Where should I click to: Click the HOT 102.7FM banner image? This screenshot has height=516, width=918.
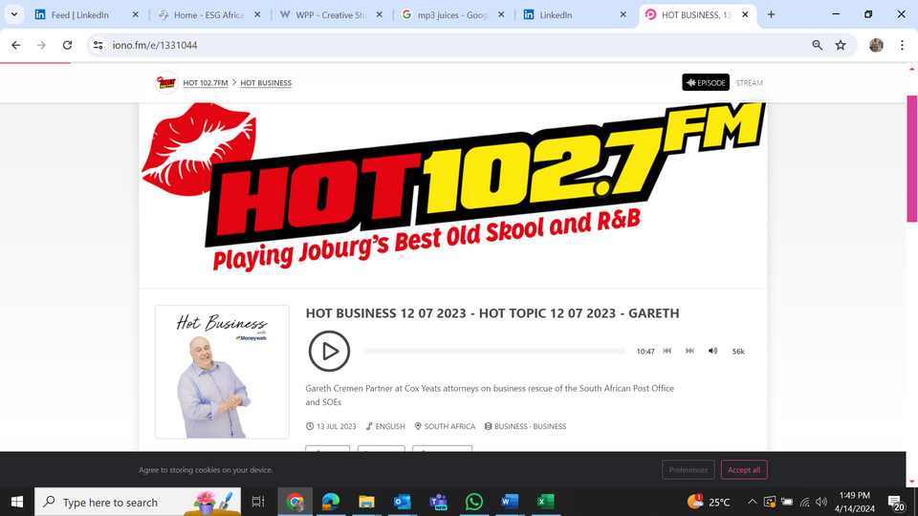click(x=453, y=188)
